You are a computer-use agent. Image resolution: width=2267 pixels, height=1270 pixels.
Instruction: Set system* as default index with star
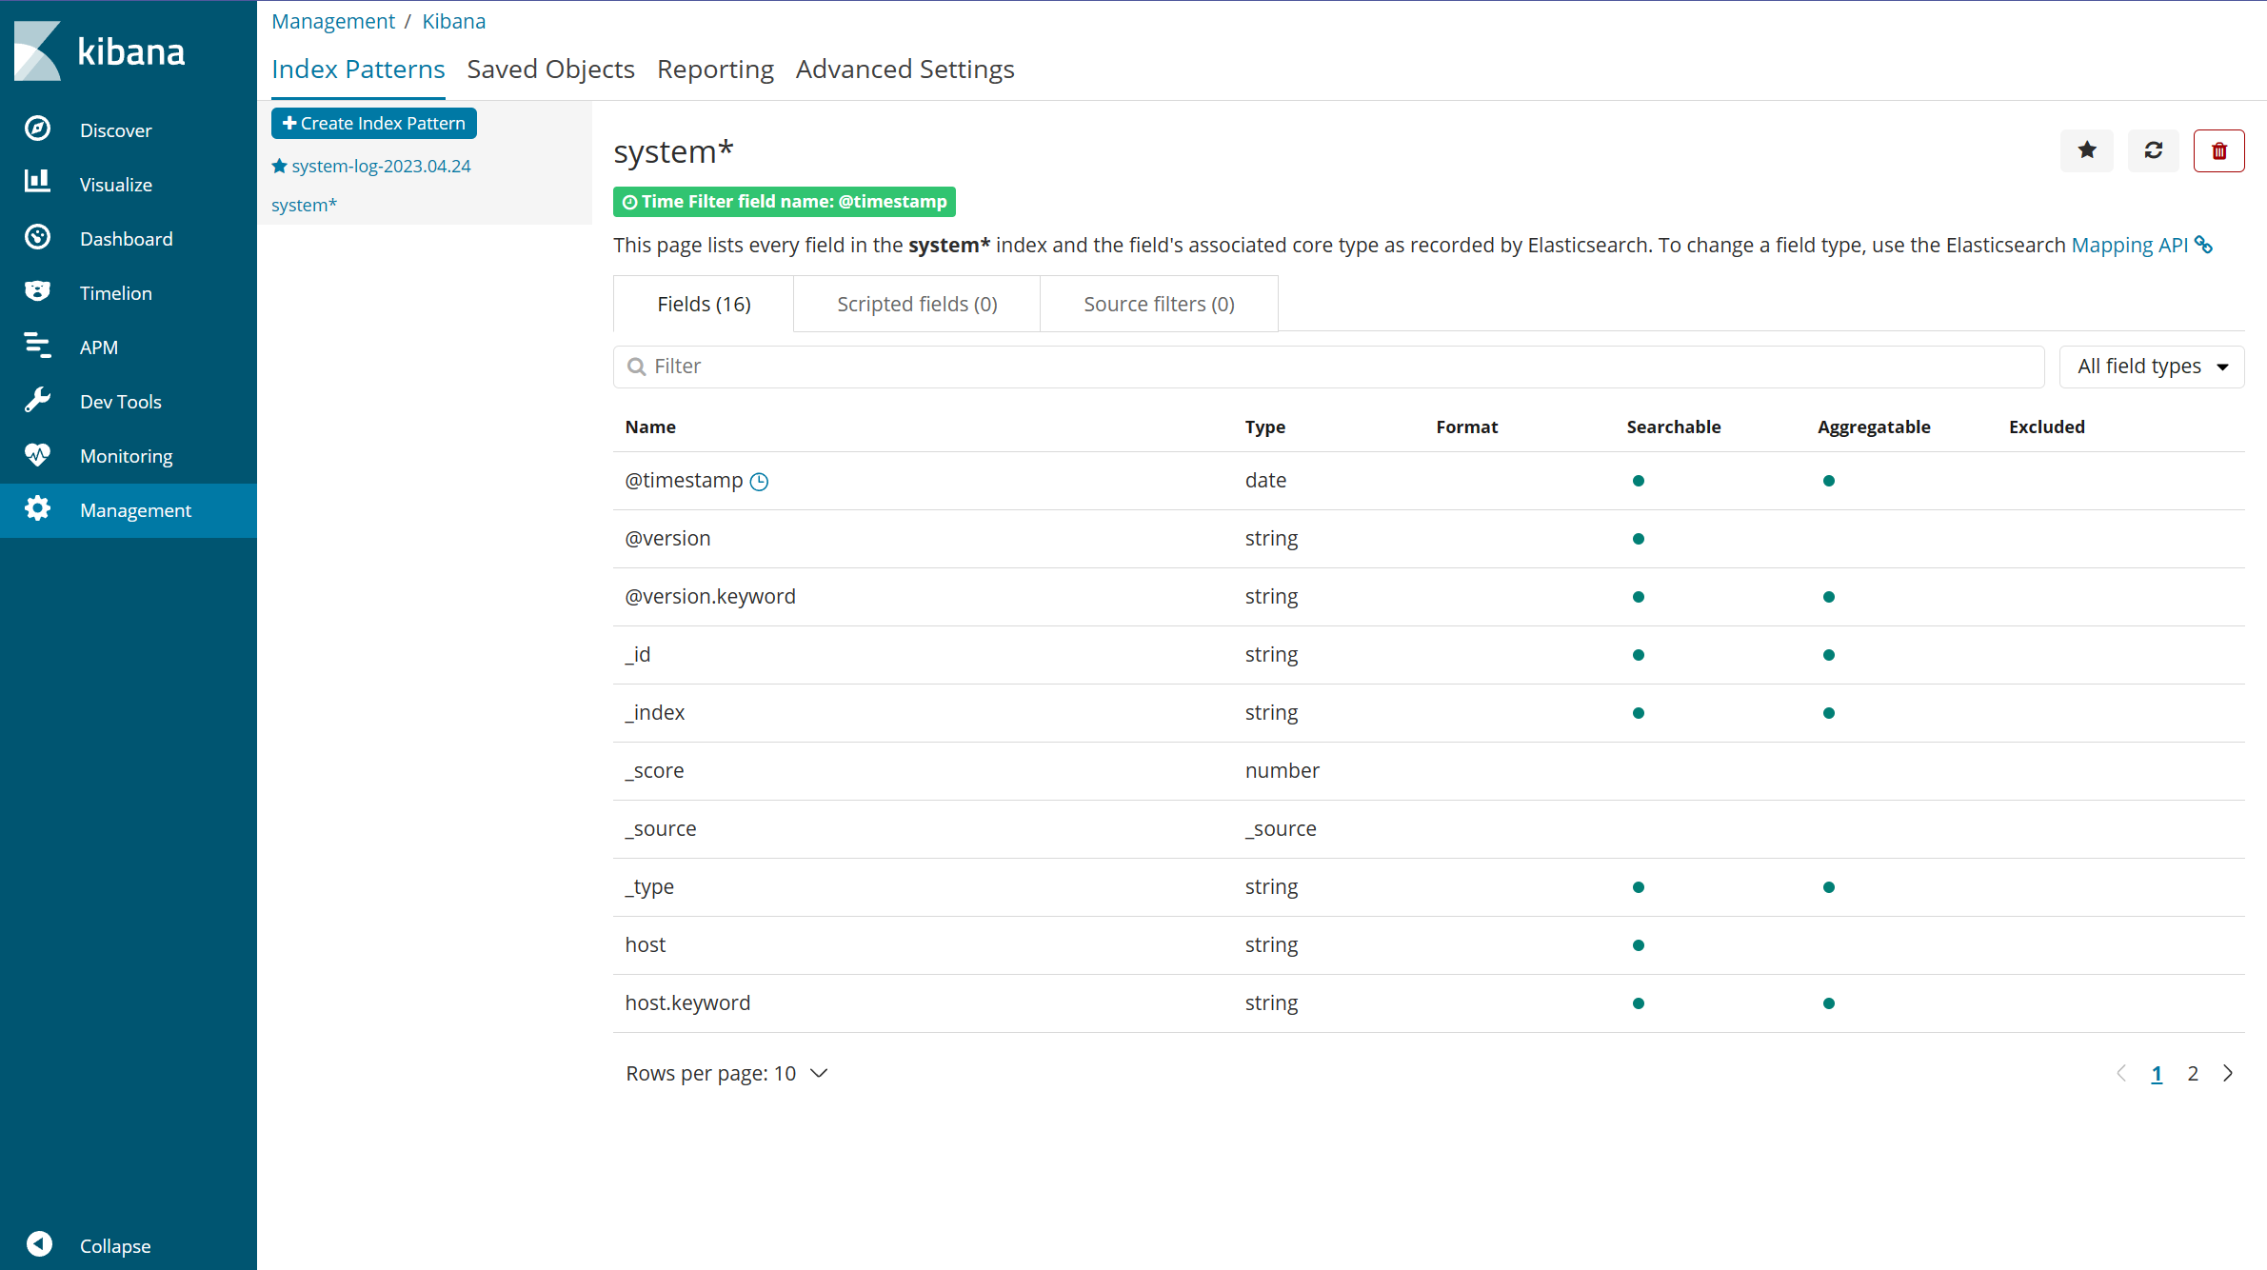2086,150
